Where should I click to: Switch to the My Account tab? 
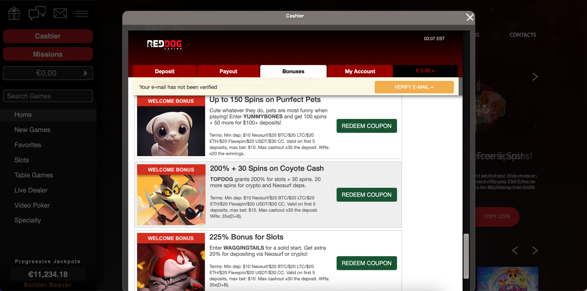click(360, 71)
